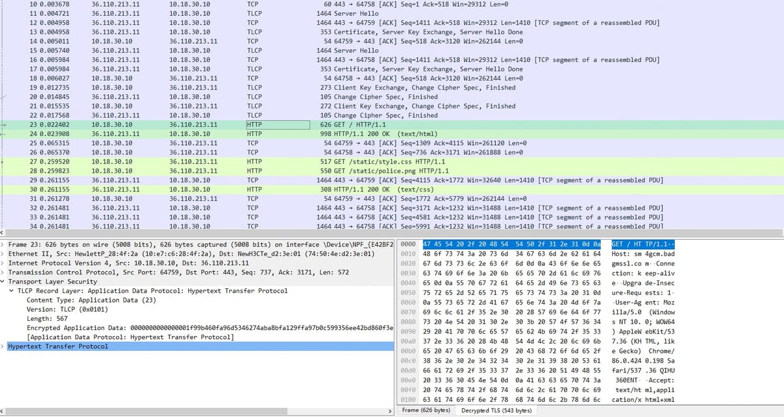Expand the Frame 23 tree node

[x=3, y=244]
